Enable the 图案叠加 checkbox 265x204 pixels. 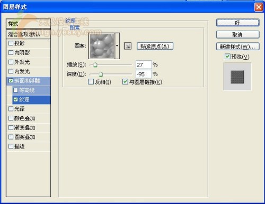click(11, 137)
